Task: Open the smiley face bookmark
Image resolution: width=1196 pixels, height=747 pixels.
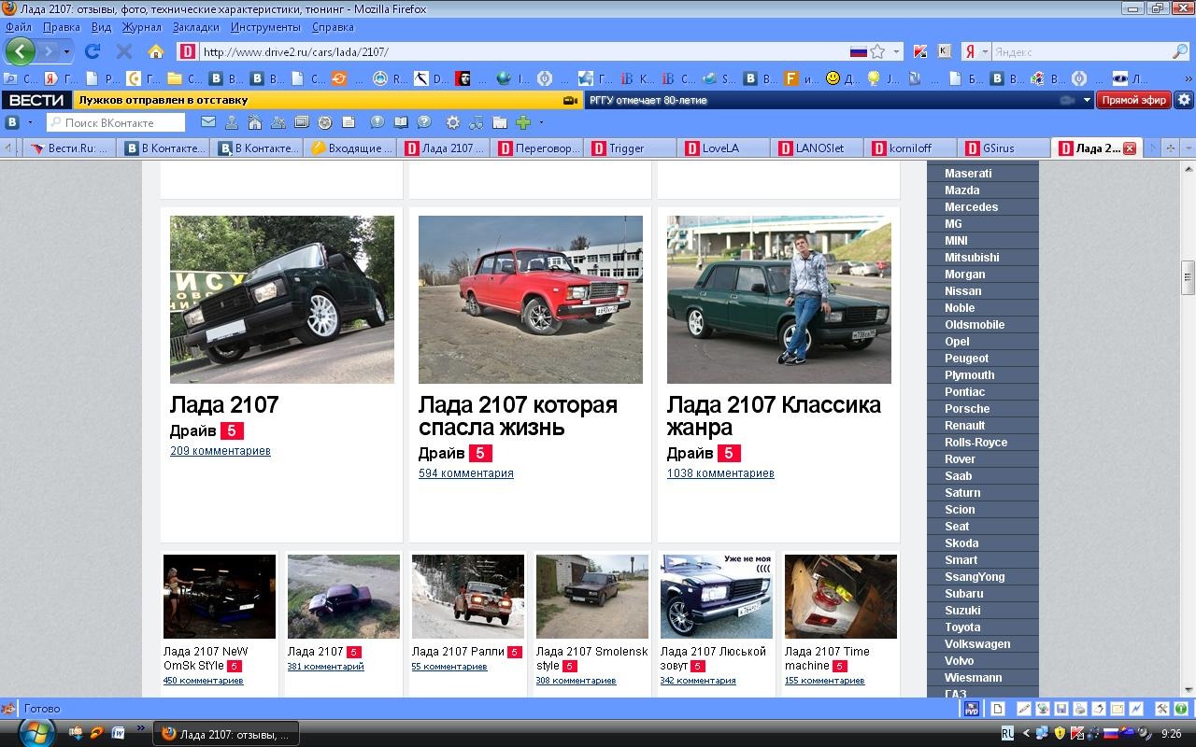Action: (833, 78)
